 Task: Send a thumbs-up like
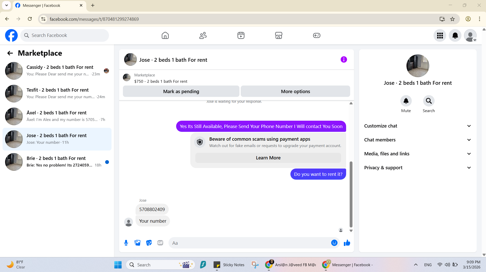point(347,243)
